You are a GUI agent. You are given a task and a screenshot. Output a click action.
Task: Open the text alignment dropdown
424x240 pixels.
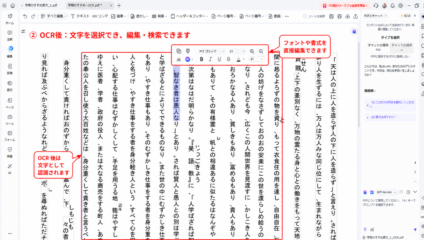tap(256, 59)
